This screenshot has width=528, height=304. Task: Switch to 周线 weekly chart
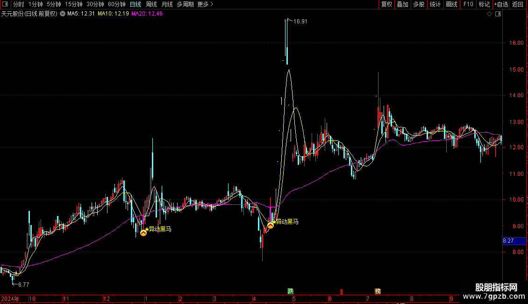pyautogui.click(x=151, y=4)
